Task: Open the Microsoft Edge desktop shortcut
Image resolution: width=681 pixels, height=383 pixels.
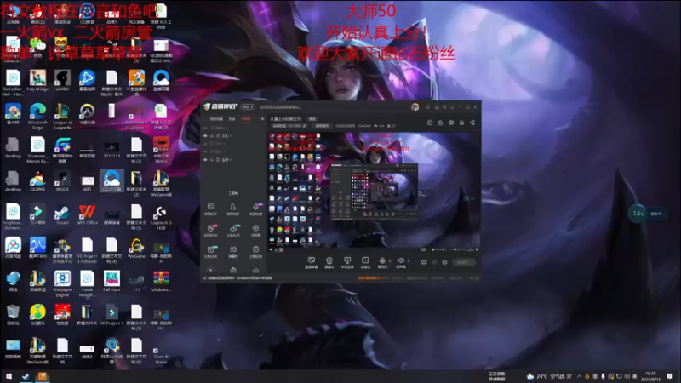Action: click(37, 114)
